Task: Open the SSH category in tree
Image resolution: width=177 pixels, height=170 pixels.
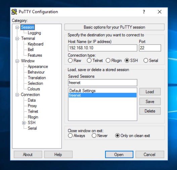Action: click(x=32, y=123)
